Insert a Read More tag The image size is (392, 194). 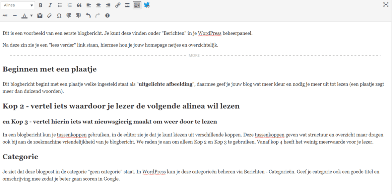[127, 5]
